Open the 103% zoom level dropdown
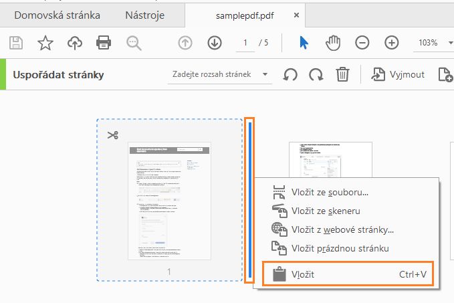This screenshot has height=303, width=454. pos(433,43)
